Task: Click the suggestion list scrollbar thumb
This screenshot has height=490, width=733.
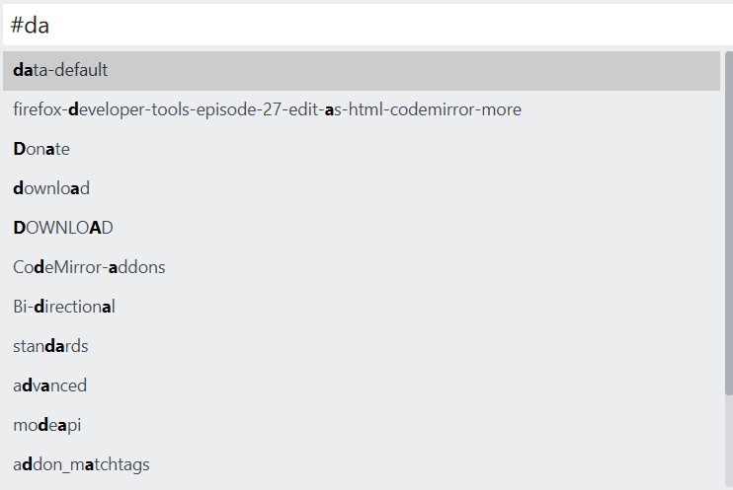Action: click(729, 223)
